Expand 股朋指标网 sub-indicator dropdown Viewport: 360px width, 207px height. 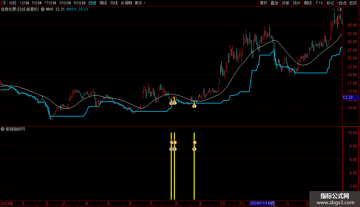pos(3,129)
